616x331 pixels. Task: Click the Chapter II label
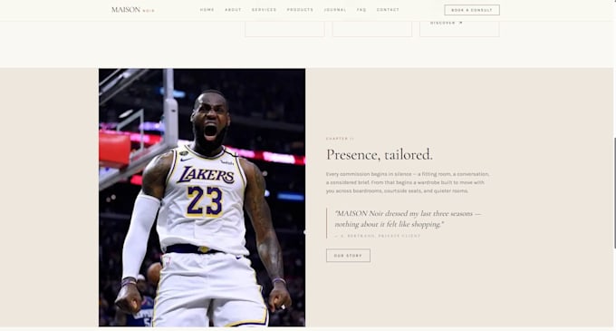coord(340,139)
